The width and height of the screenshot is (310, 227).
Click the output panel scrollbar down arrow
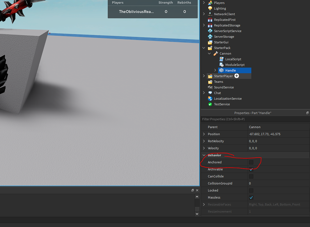[197, 214]
